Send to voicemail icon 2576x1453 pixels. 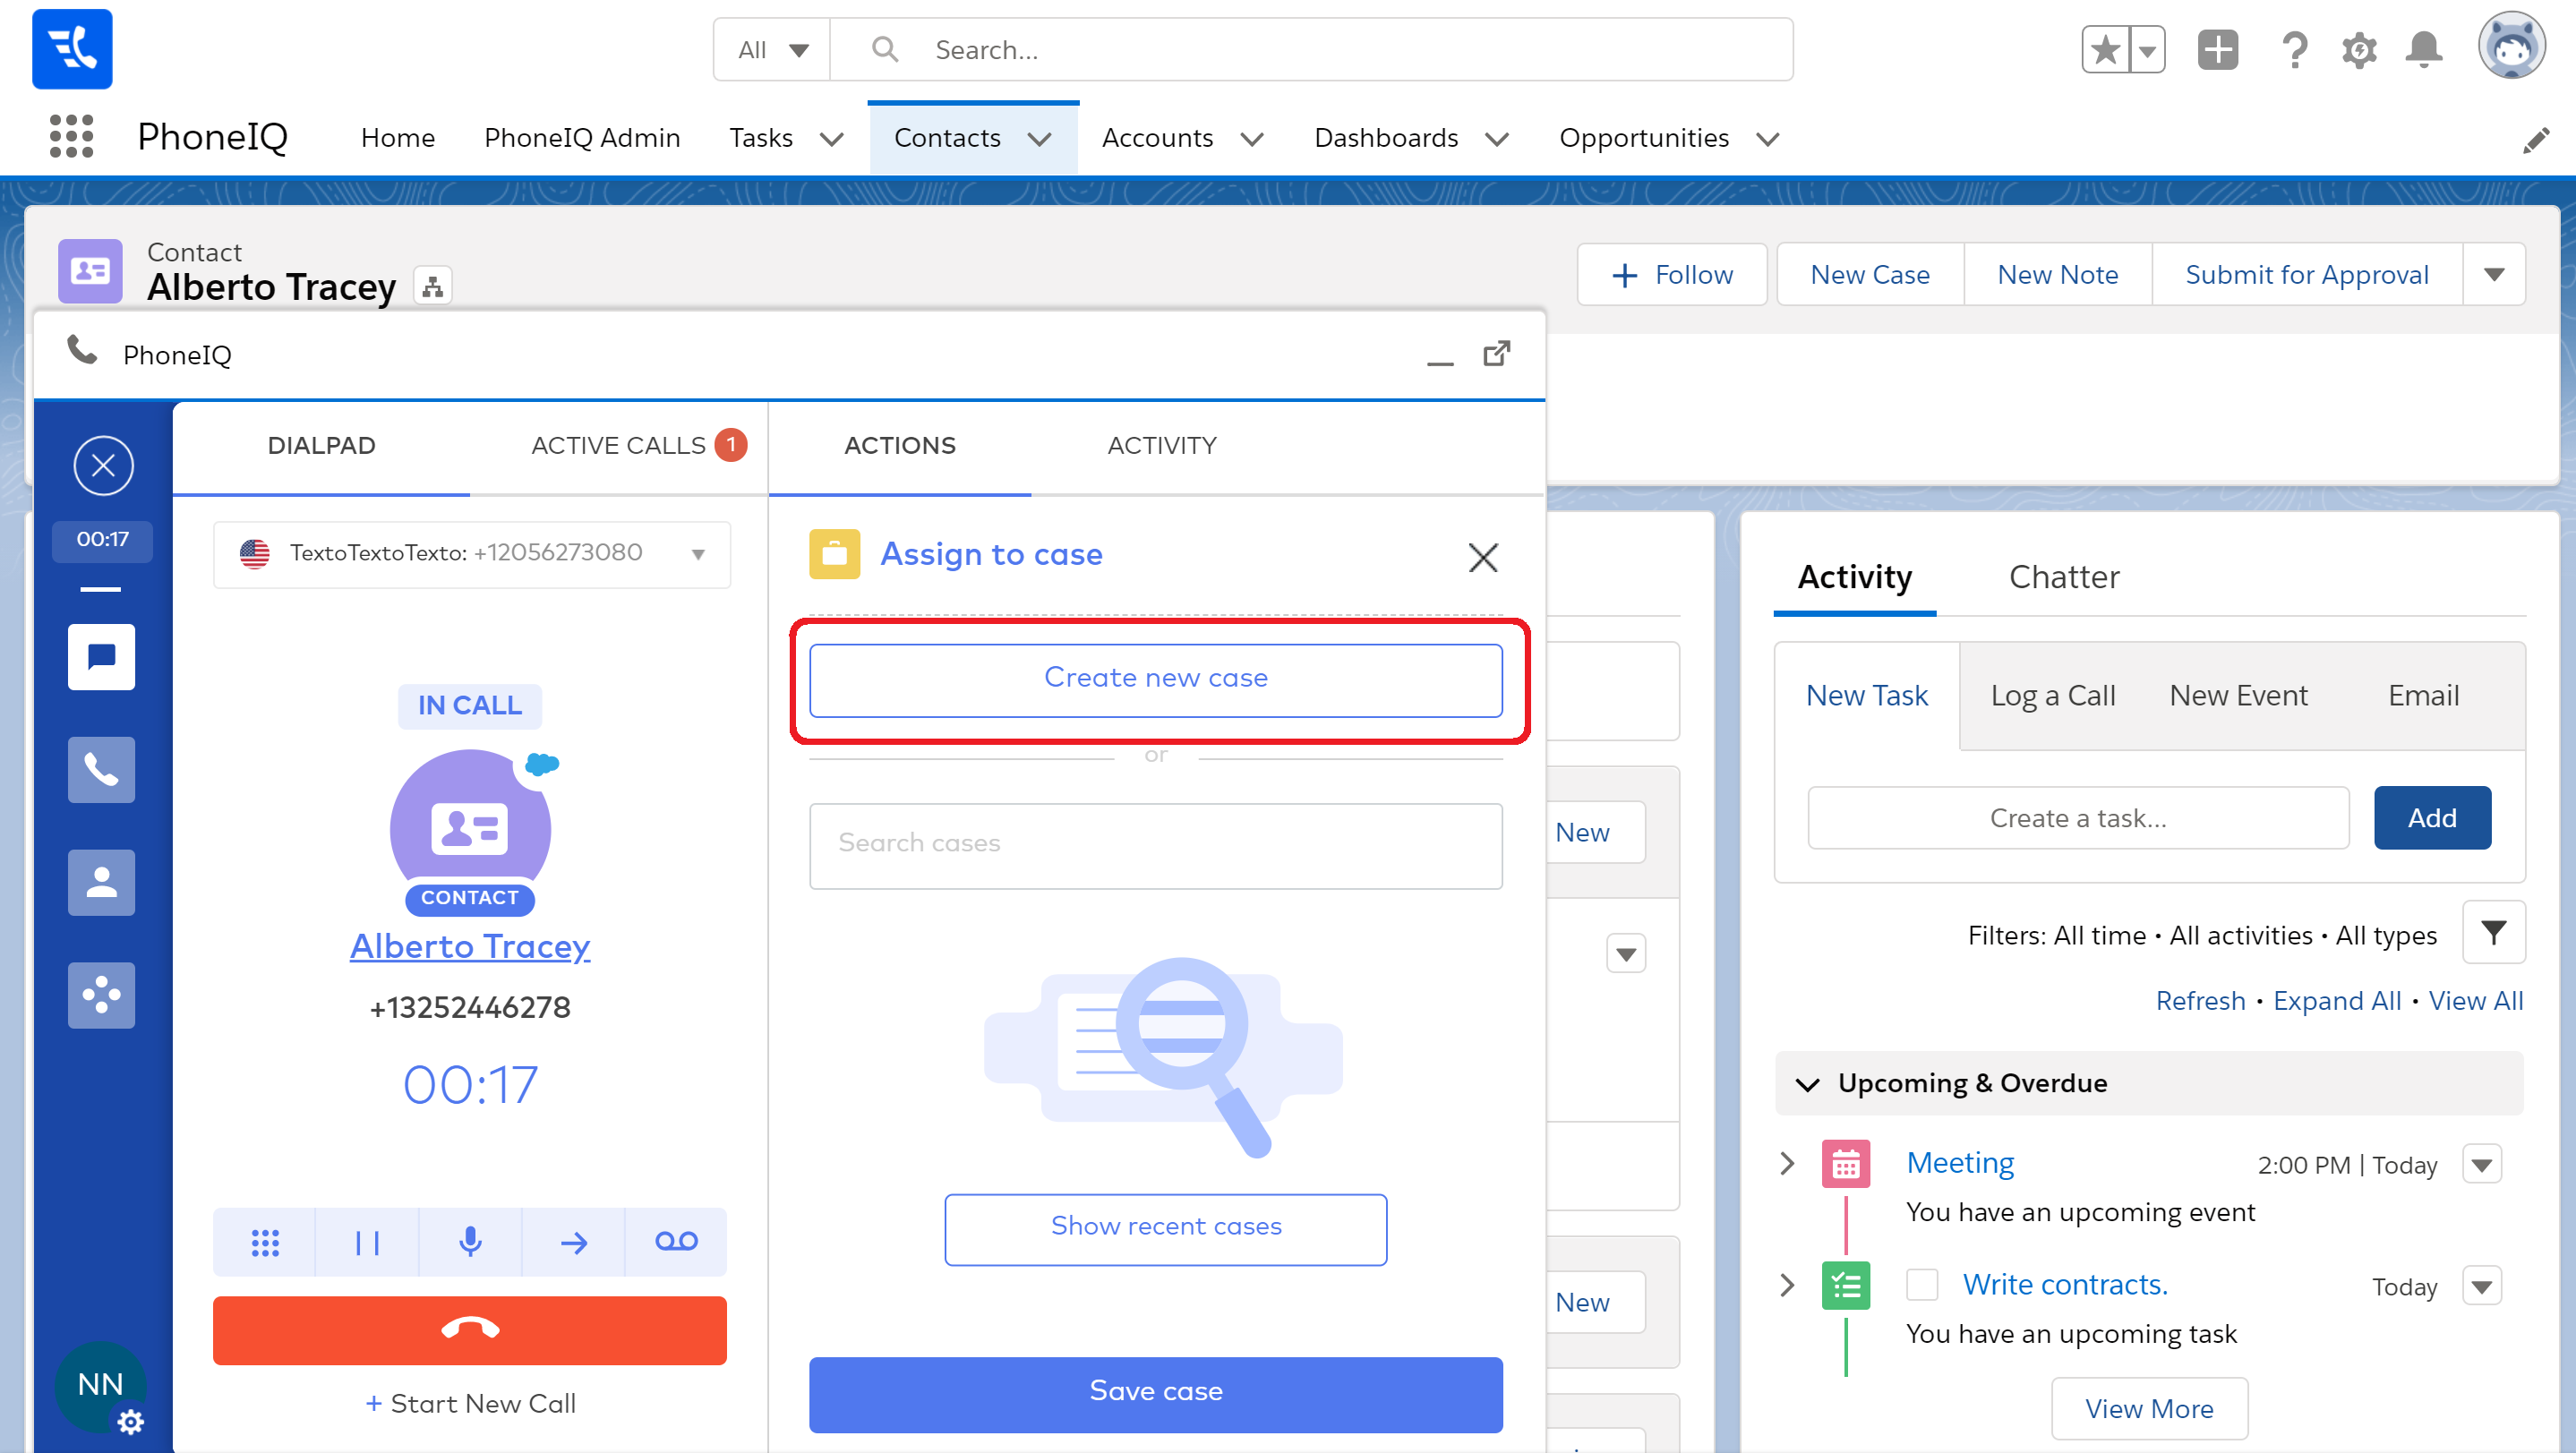(676, 1242)
